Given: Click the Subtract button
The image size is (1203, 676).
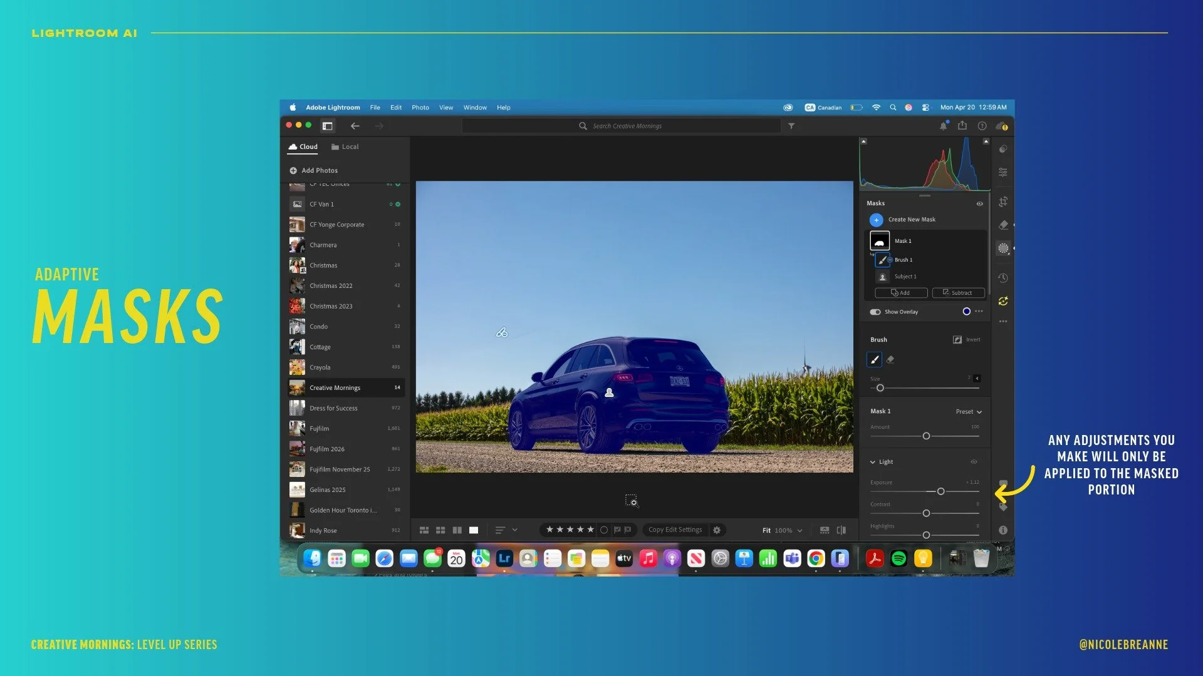Looking at the screenshot, I should point(958,293).
